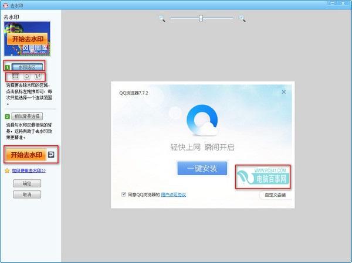This screenshot has width=352, height=263.
Task: Open the 用户许可协议 link
Action: [173, 194]
